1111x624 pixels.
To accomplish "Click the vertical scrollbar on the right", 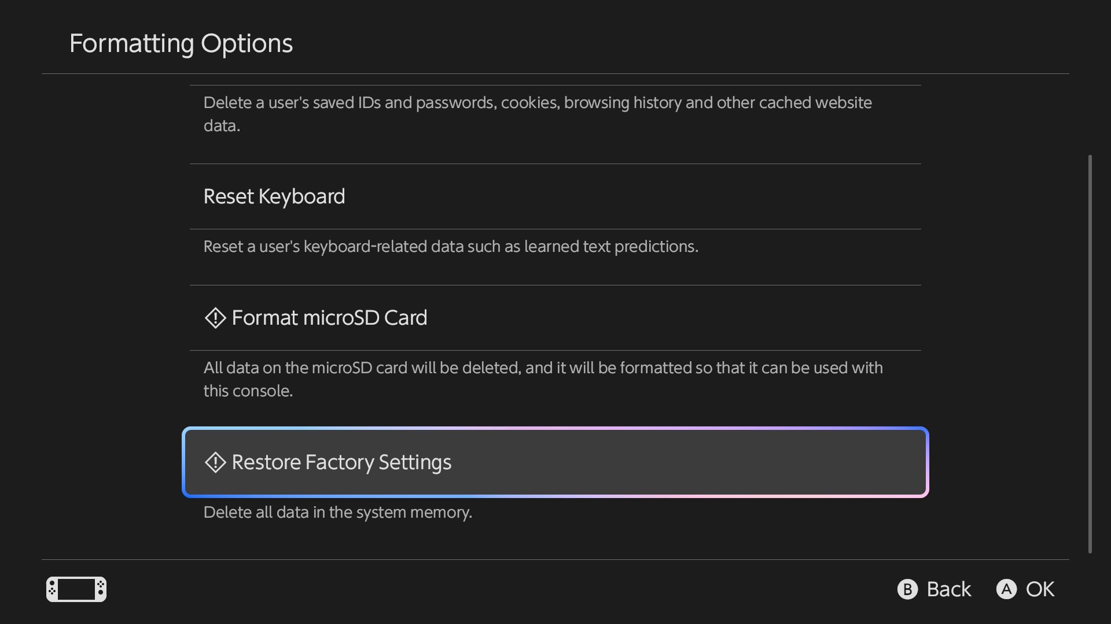I will 1090,352.
